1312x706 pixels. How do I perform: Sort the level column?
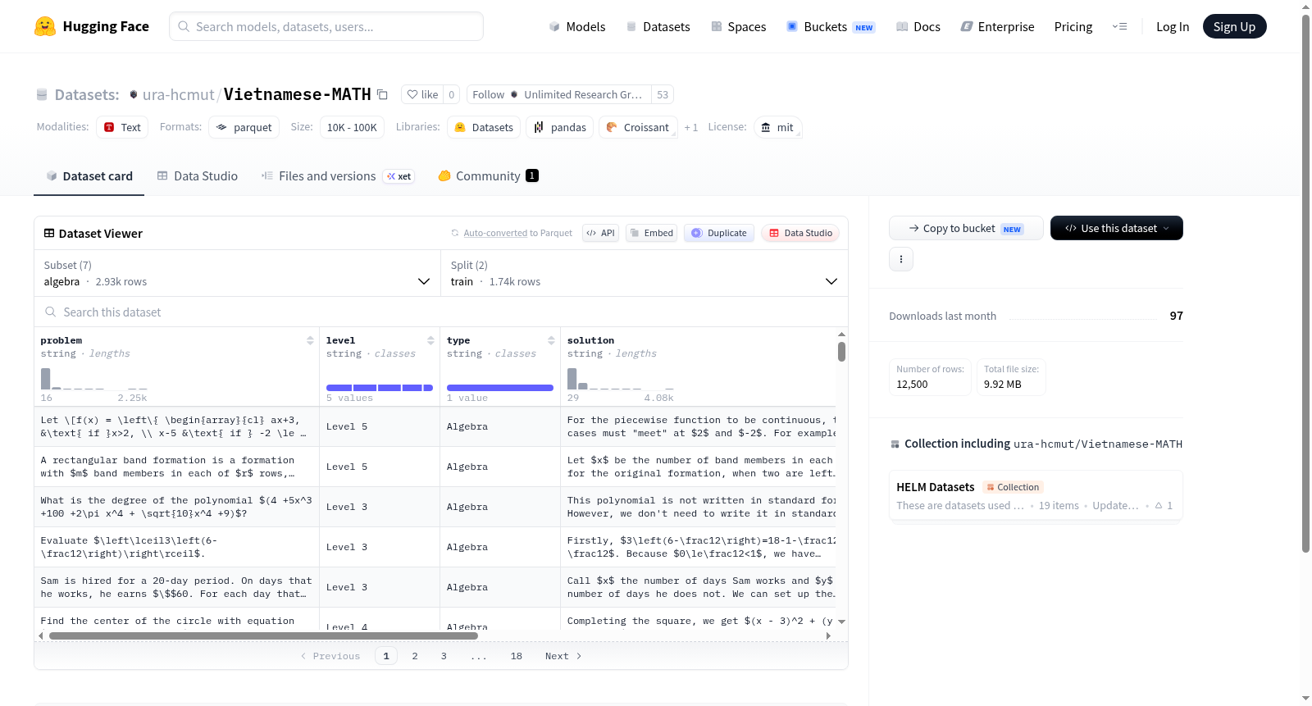(x=430, y=340)
